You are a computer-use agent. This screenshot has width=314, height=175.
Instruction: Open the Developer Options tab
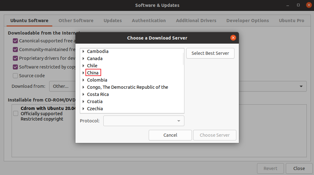pyautogui.click(x=248, y=21)
